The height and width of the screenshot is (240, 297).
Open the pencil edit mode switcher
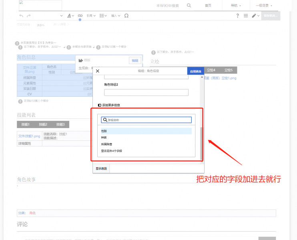point(255,16)
